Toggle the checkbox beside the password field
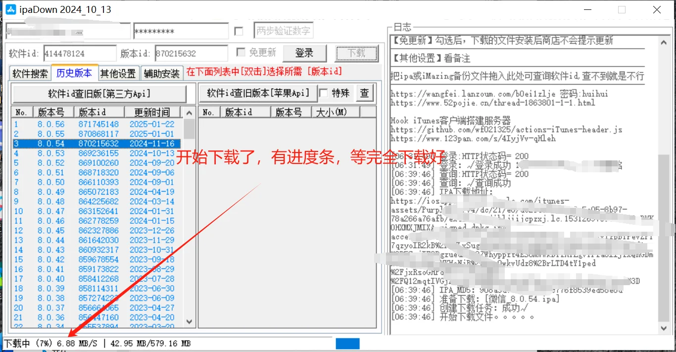The width and height of the screenshot is (676, 352). click(x=239, y=30)
